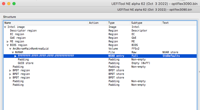The image size is (200, 110).
Task: Collapse the BIOS region node
Action: (x=8, y=45)
